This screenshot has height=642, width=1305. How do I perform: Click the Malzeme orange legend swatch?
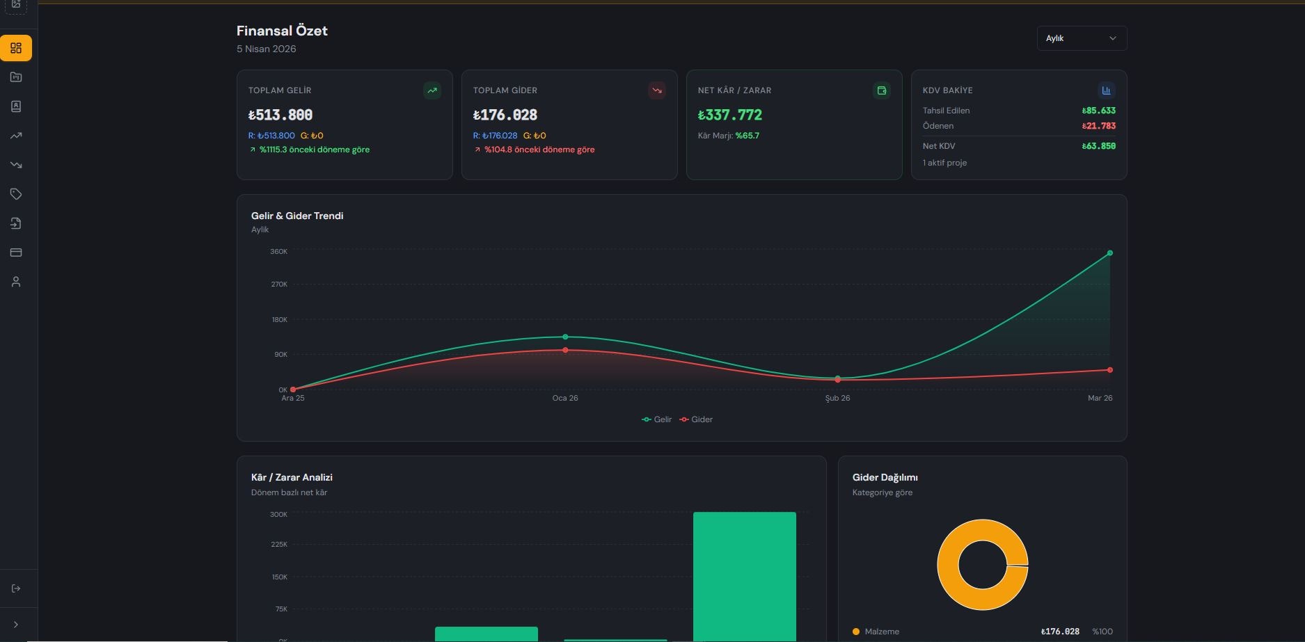point(856,632)
